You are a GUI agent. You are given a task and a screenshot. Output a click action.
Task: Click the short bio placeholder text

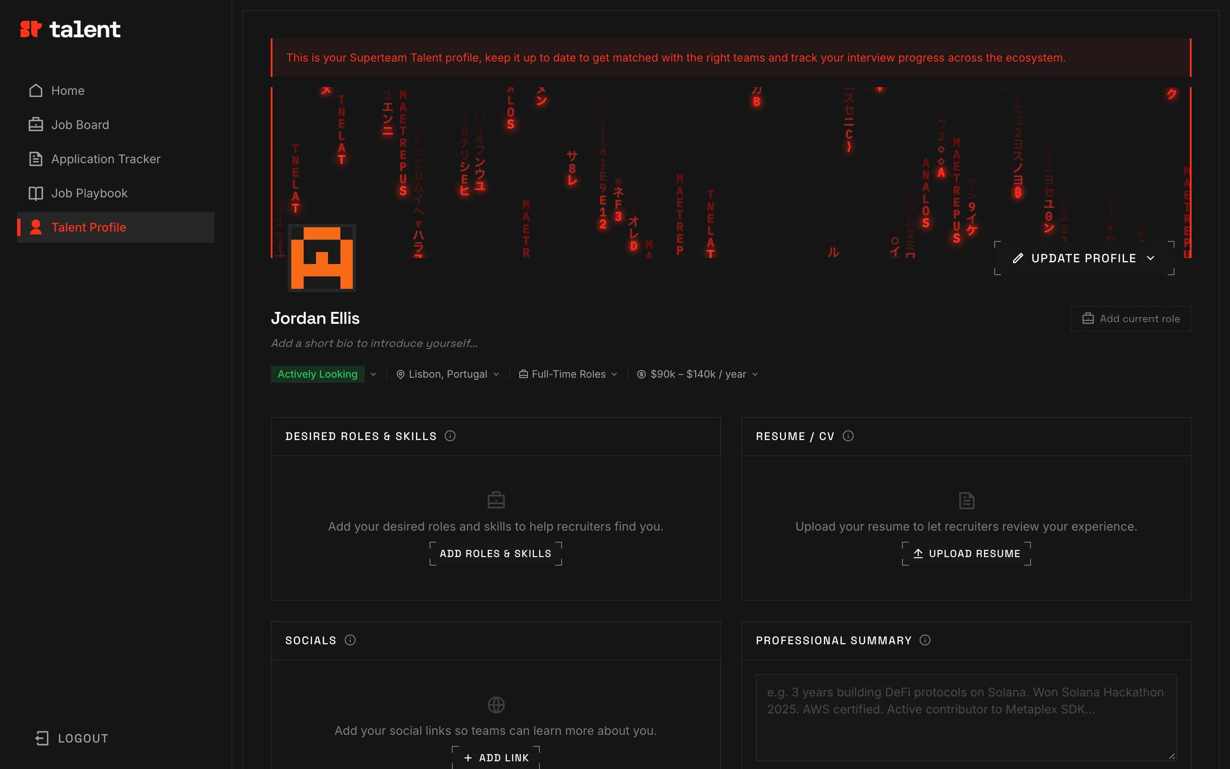pyautogui.click(x=375, y=343)
